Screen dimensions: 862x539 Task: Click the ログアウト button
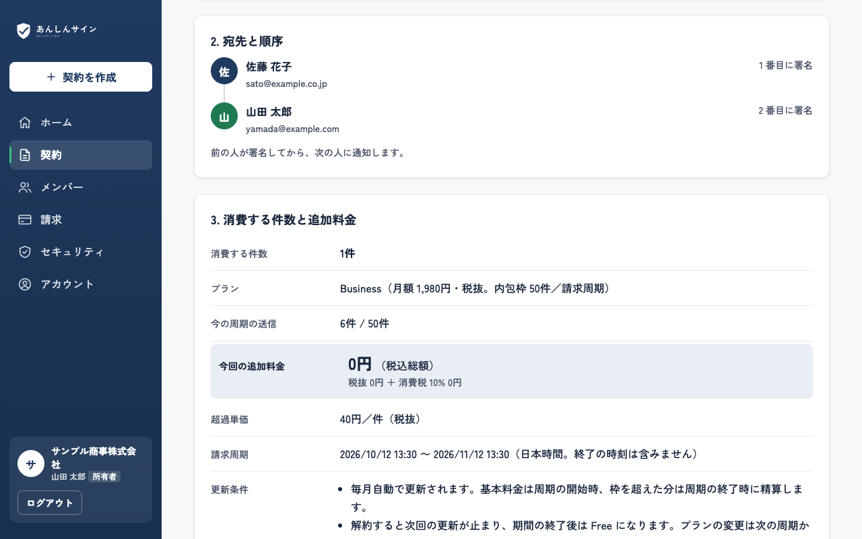[x=50, y=503]
